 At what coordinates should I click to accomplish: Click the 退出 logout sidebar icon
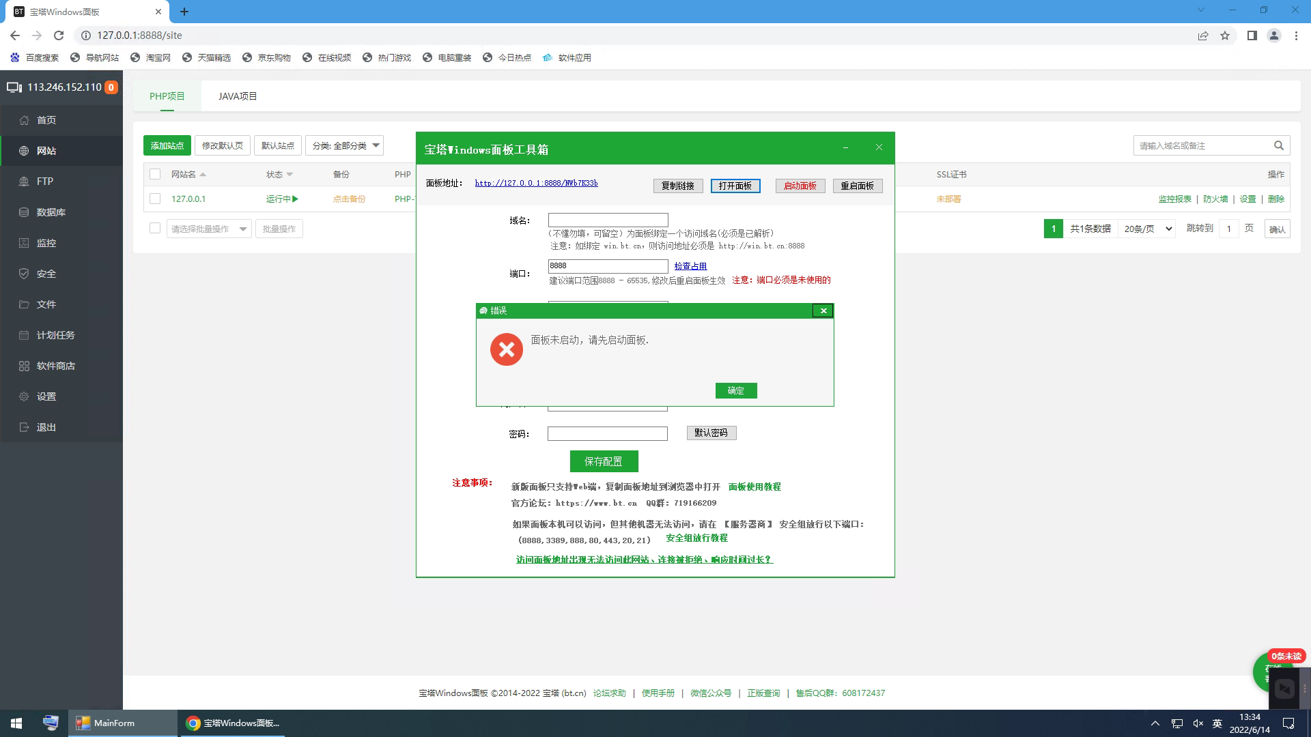click(x=24, y=427)
